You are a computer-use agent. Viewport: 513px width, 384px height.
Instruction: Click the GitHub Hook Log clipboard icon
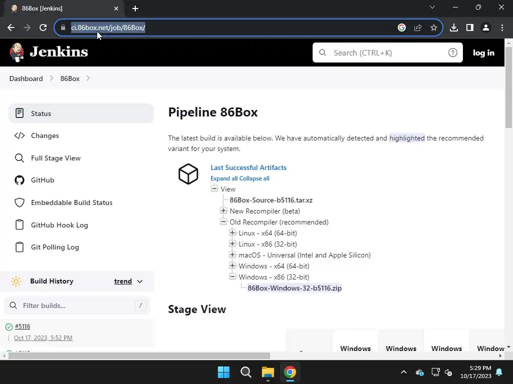[20, 225]
